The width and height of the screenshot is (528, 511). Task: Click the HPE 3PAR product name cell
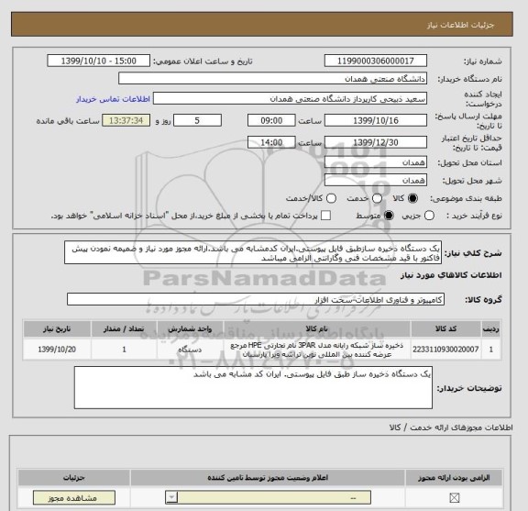coord(317,350)
